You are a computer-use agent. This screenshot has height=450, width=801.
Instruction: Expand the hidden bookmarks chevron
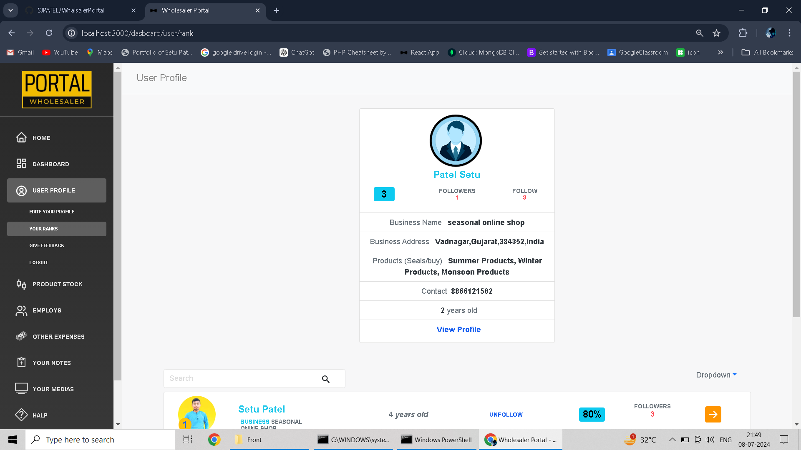720,52
